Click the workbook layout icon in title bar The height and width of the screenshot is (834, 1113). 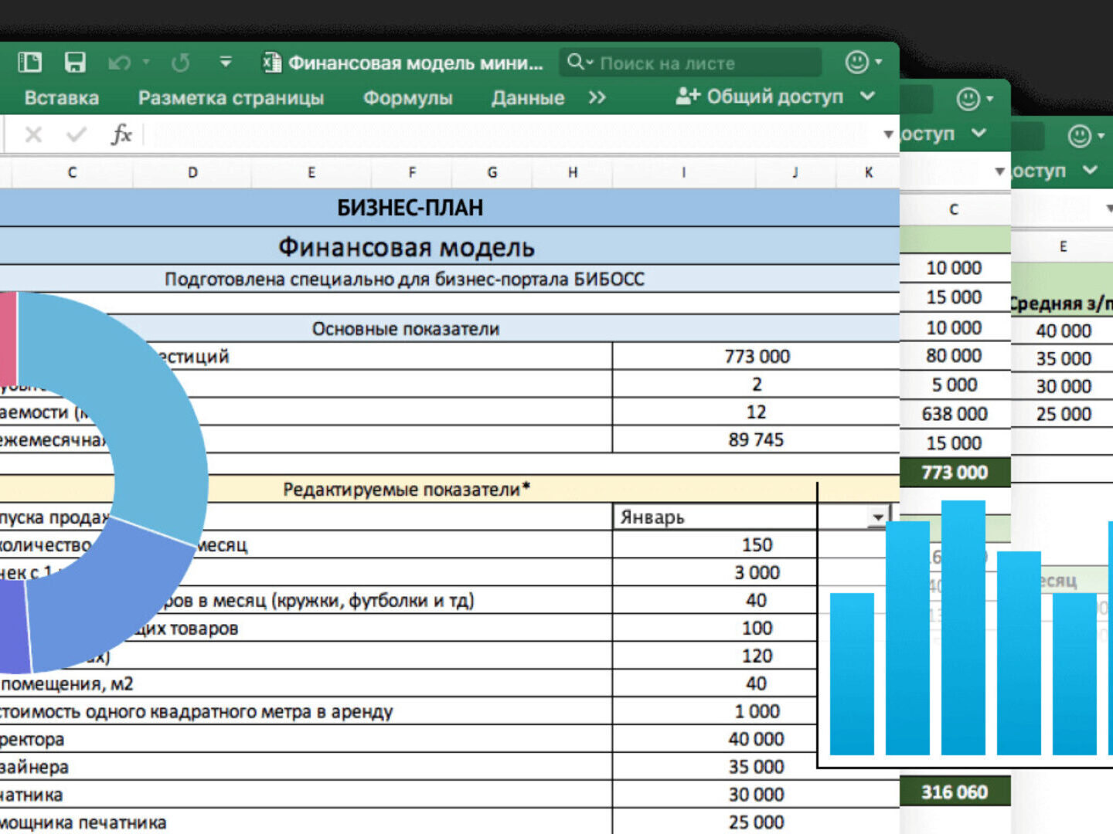point(30,63)
